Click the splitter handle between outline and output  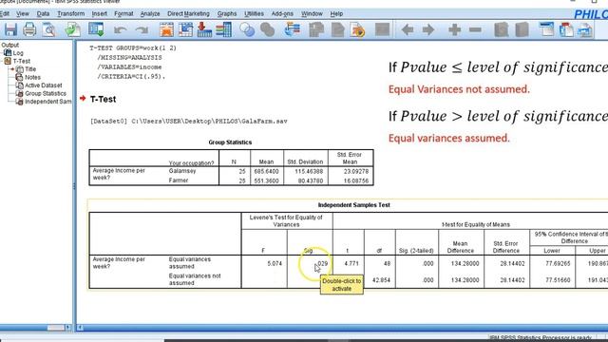point(74,186)
